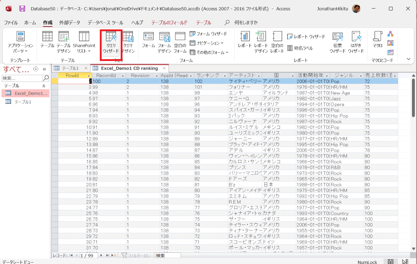Click JonathanHikita account avatar
Image resolution: width=417 pixels, height=264 pixels.
[x=356, y=9]
